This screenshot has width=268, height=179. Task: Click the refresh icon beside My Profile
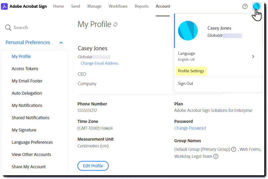115,24
